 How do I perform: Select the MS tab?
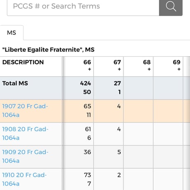click(12, 33)
